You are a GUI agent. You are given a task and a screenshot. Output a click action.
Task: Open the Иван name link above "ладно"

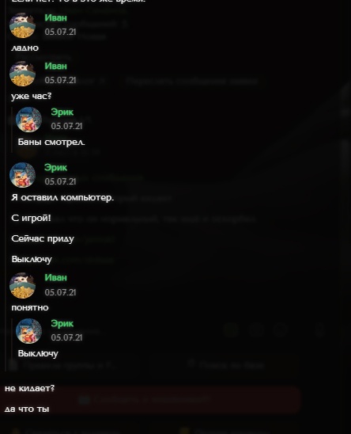coord(56,18)
